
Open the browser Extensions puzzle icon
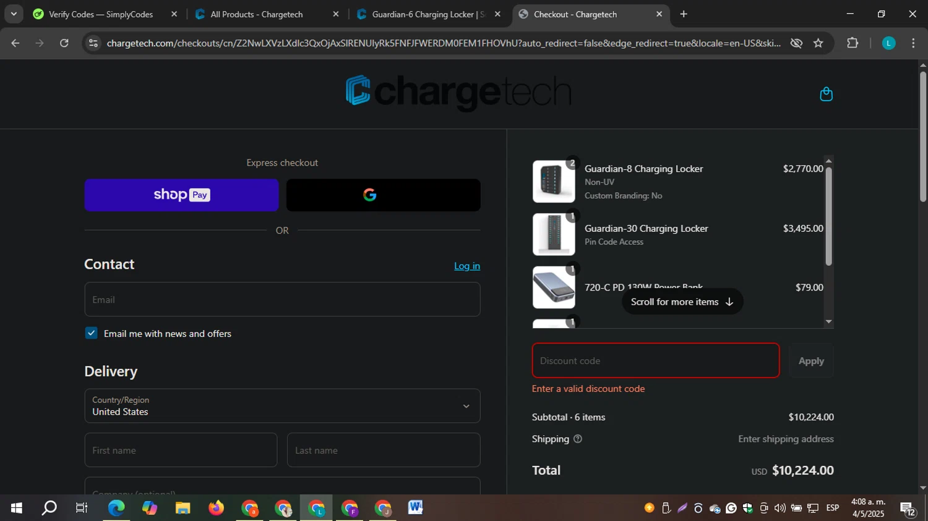pos(853,43)
